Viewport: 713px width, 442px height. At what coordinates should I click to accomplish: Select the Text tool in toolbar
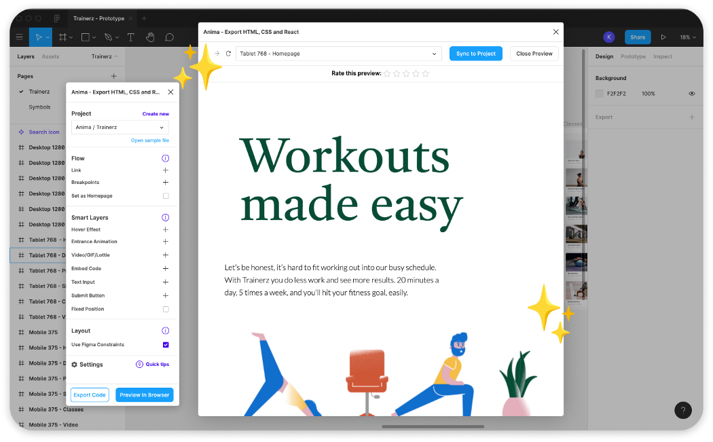pyautogui.click(x=131, y=37)
